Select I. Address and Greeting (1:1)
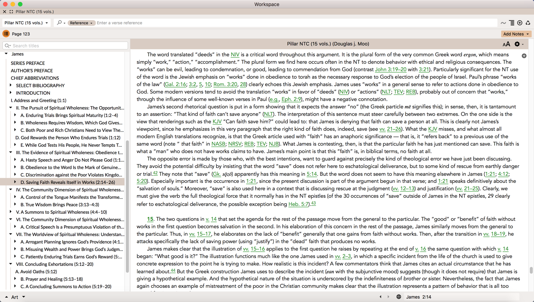The image size is (534, 302). (38, 101)
